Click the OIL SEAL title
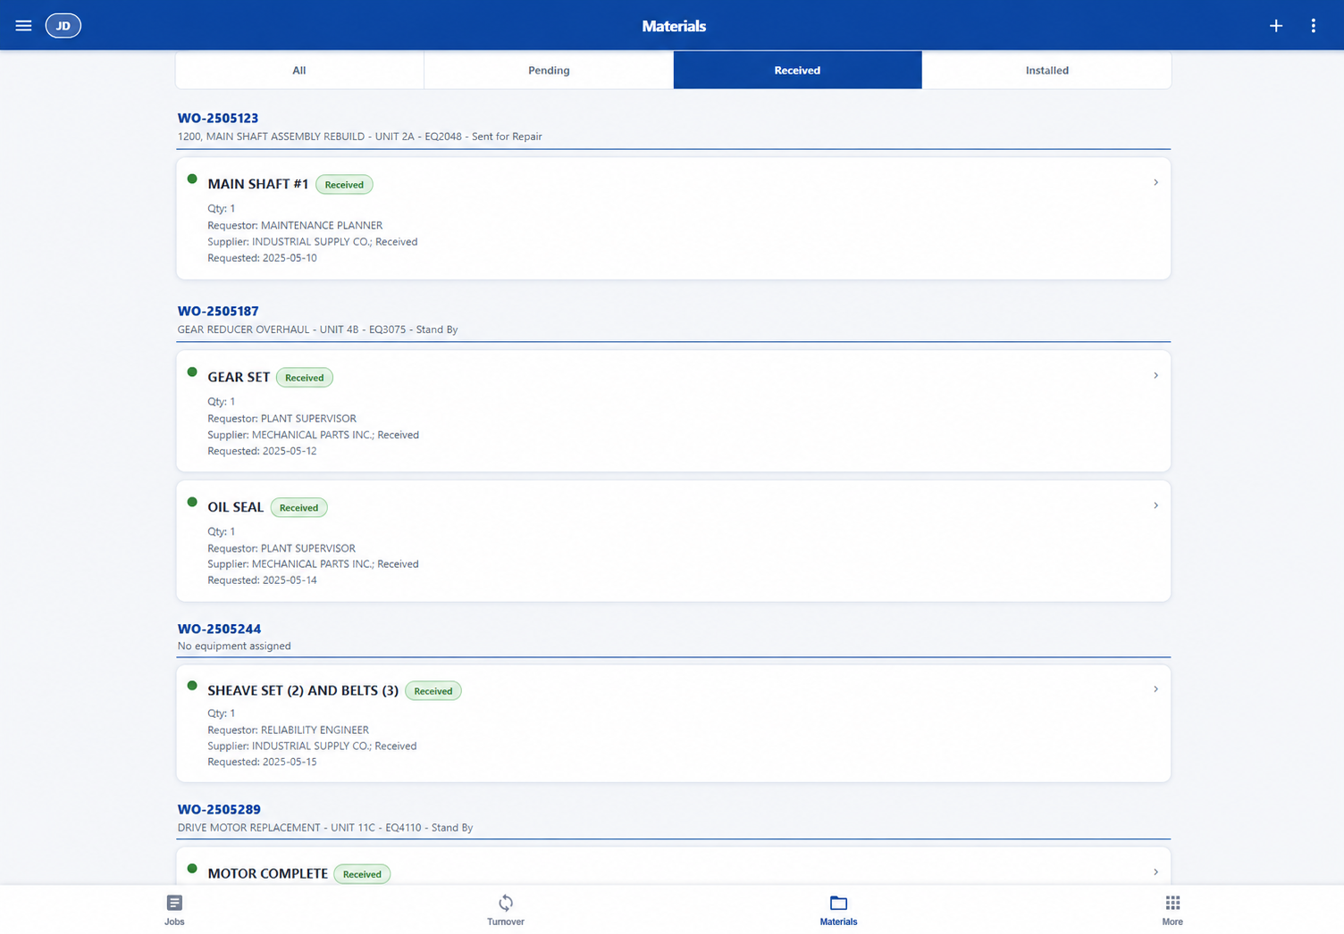The height and width of the screenshot is (934, 1344). (x=236, y=507)
